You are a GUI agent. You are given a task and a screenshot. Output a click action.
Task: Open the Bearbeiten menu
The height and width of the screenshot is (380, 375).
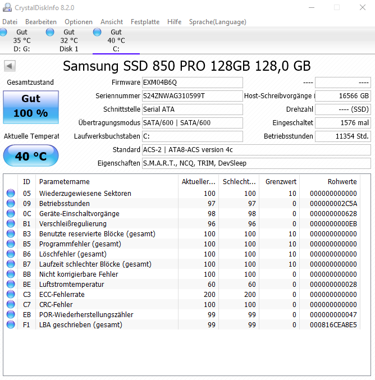(x=41, y=22)
